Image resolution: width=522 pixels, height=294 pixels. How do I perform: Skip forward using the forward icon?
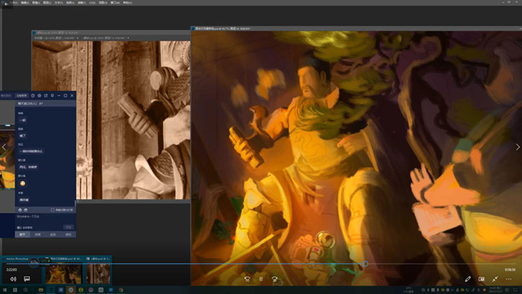click(276, 279)
